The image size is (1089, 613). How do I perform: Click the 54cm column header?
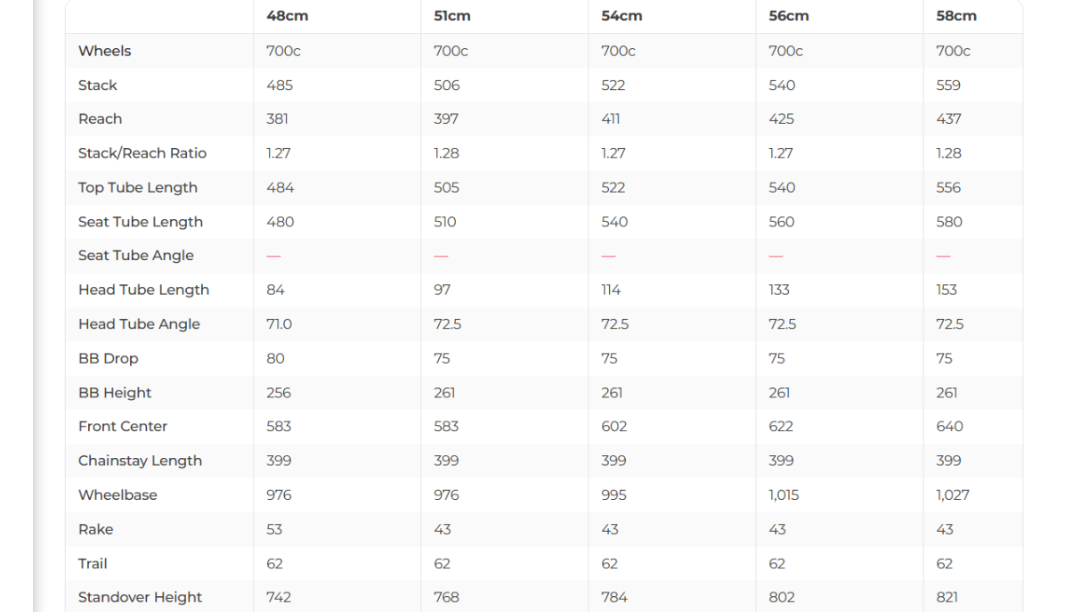tap(621, 16)
